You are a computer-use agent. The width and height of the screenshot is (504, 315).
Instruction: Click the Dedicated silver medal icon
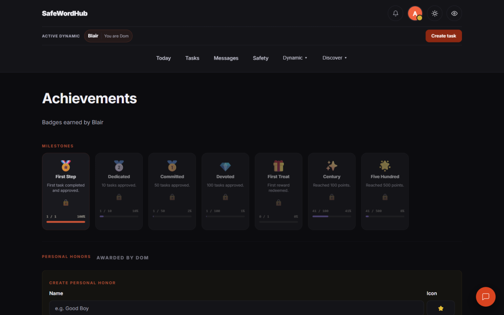coord(119,166)
